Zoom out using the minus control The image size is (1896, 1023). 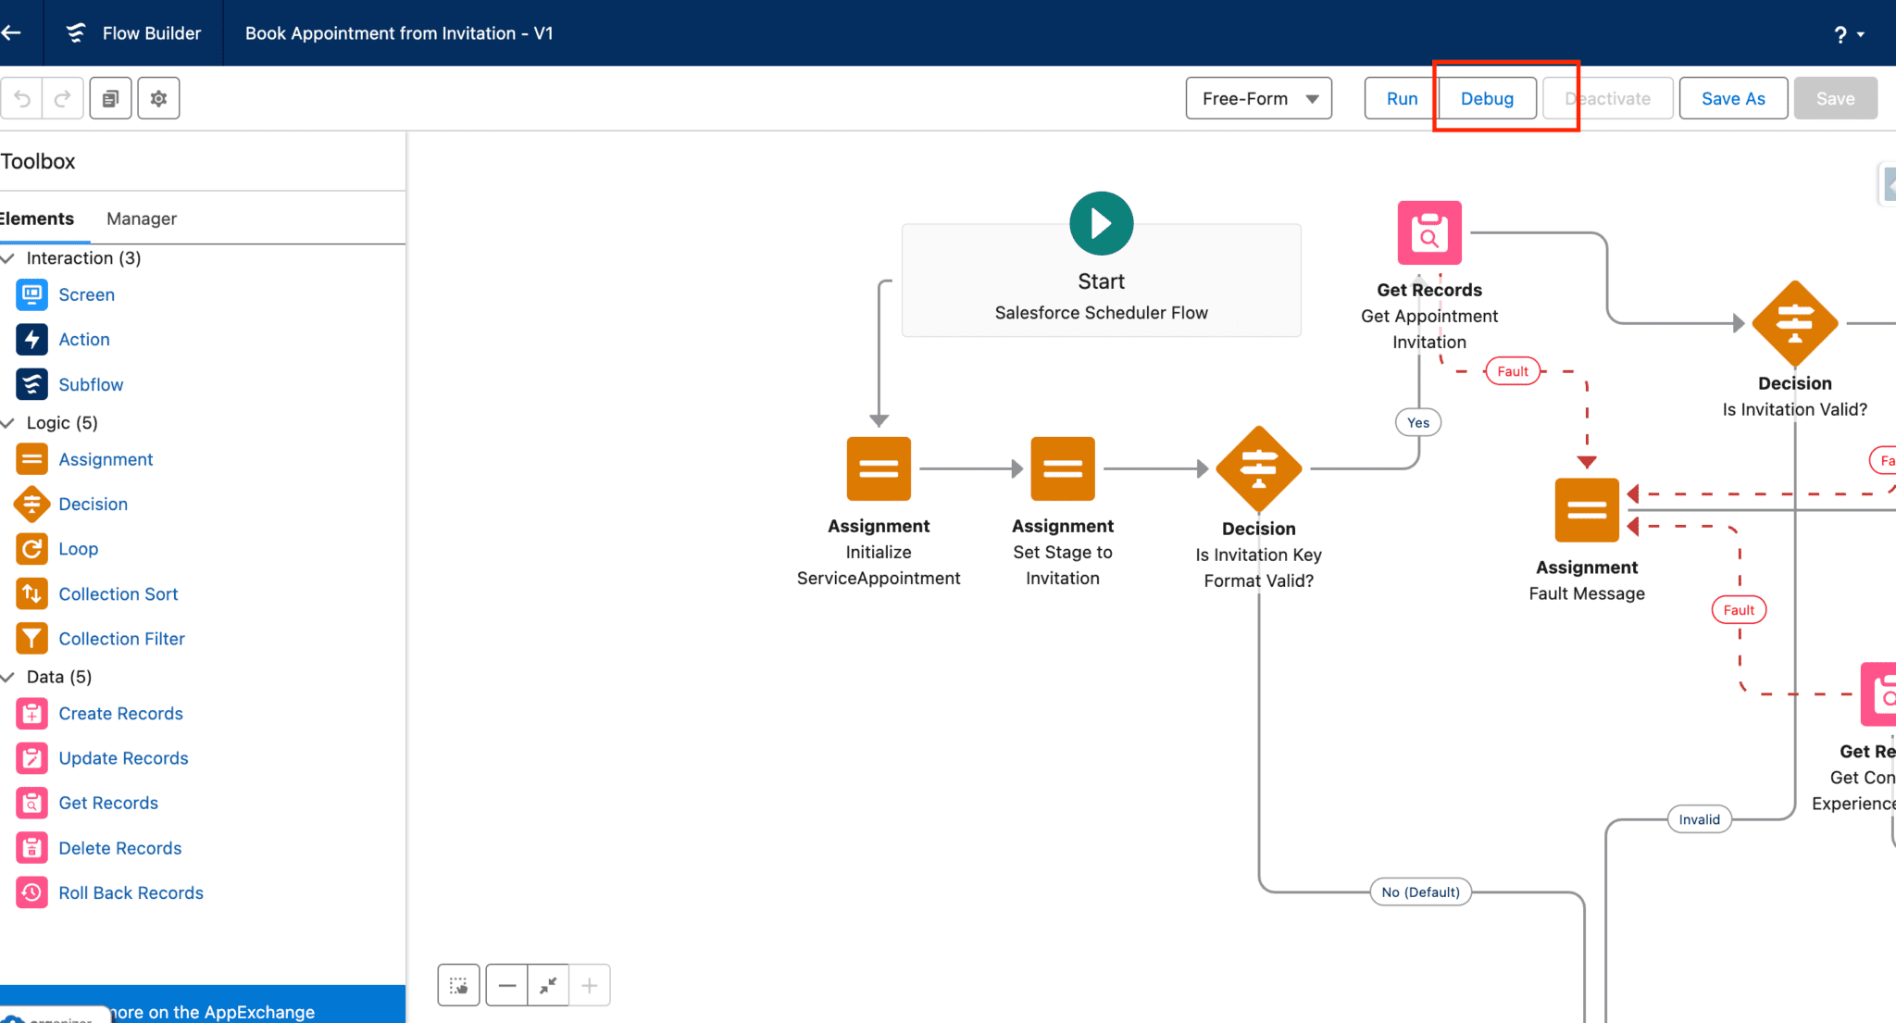tap(505, 984)
